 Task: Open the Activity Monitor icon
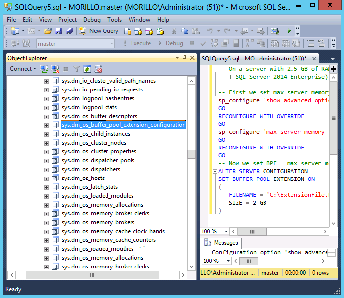[x=274, y=31]
